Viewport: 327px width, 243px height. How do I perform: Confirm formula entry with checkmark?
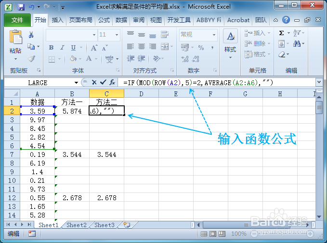pyautogui.click(x=103, y=82)
